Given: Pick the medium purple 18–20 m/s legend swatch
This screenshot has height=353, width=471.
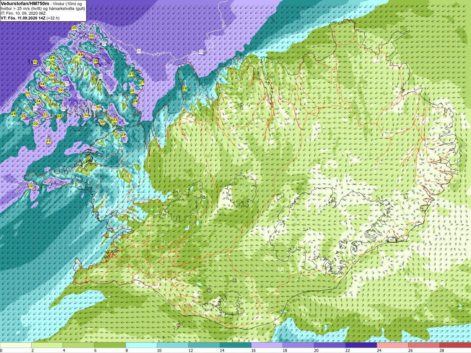Looking at the screenshot, I should click(298, 345).
